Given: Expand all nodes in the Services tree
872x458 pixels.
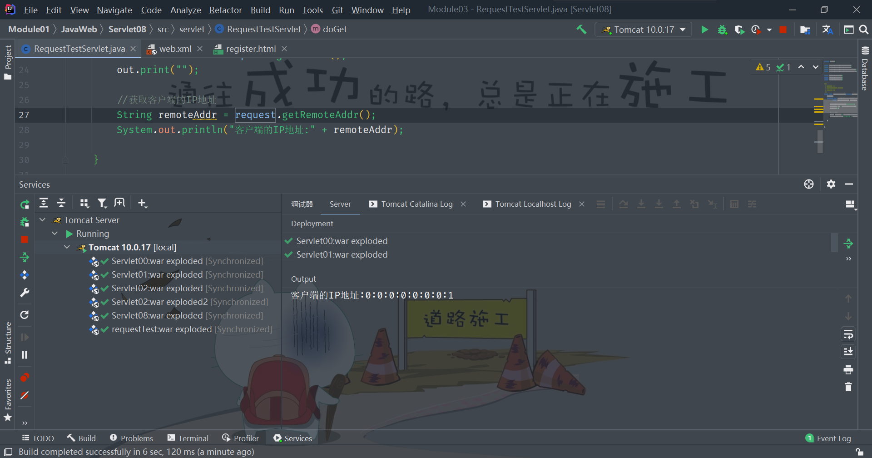Looking at the screenshot, I should 44,203.
